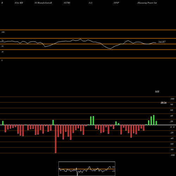176x176 pixels.
Task: Click the 'SI(TM)' header label
Action: click(67, 3)
